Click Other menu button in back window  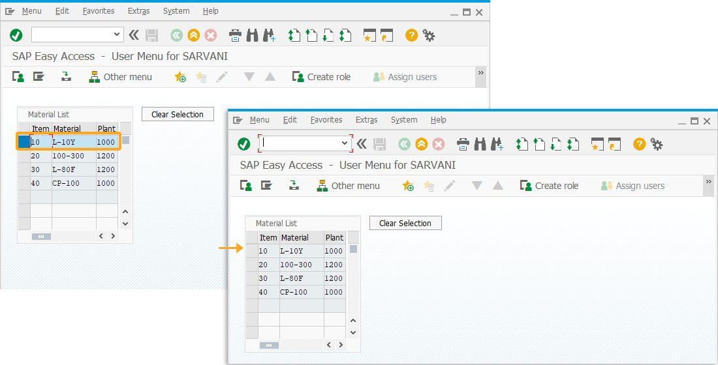121,77
